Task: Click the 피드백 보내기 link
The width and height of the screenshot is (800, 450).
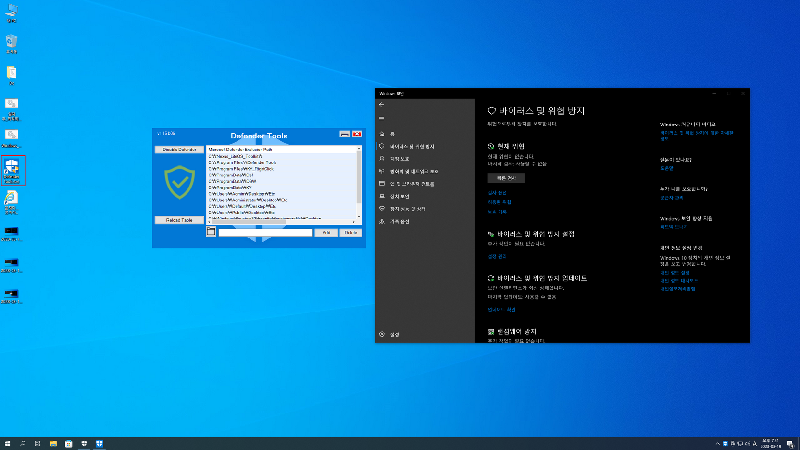Action: [674, 227]
